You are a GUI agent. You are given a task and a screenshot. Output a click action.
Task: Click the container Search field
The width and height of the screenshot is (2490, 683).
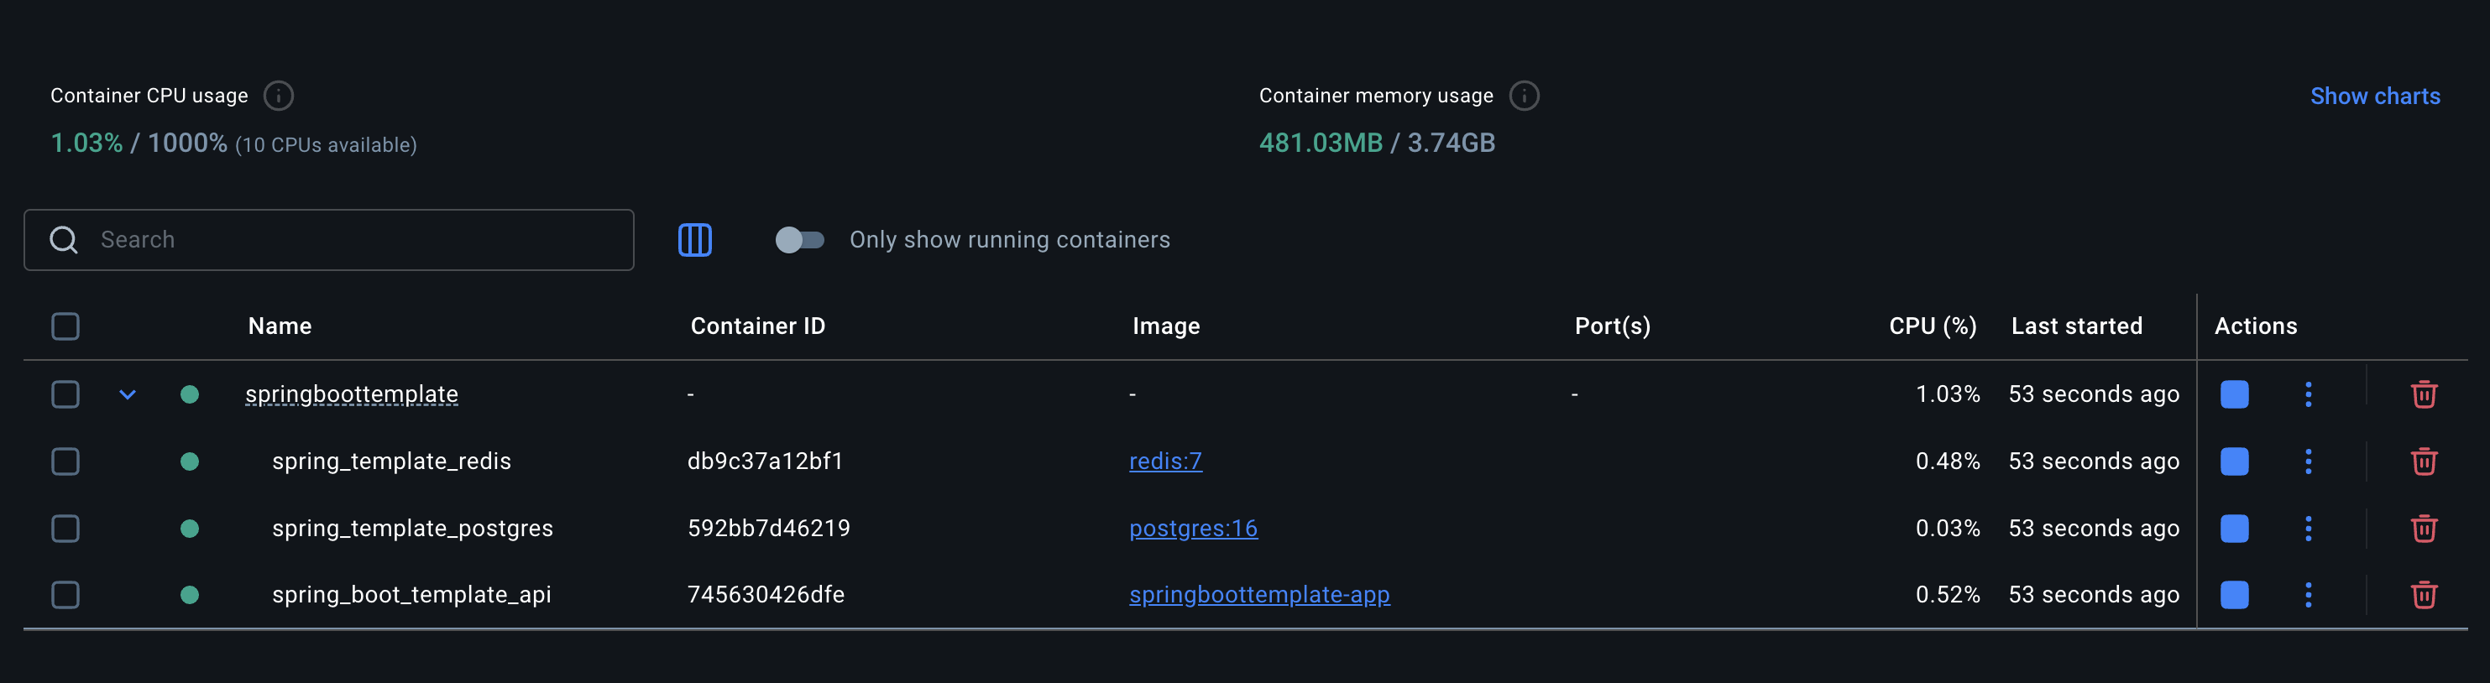[x=358, y=240]
